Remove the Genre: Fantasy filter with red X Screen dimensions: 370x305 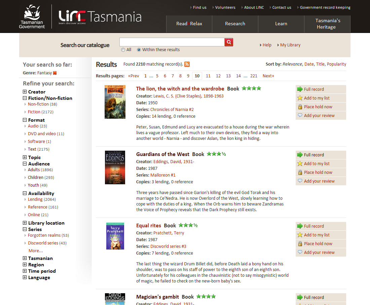pos(55,73)
